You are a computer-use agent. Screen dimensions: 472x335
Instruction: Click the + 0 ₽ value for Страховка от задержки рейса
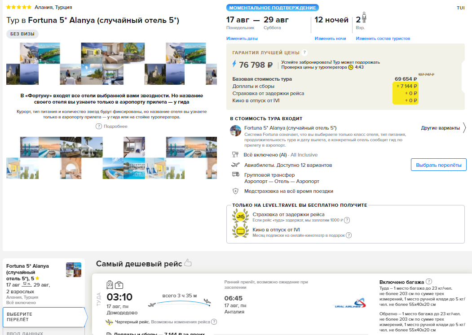(x=411, y=93)
